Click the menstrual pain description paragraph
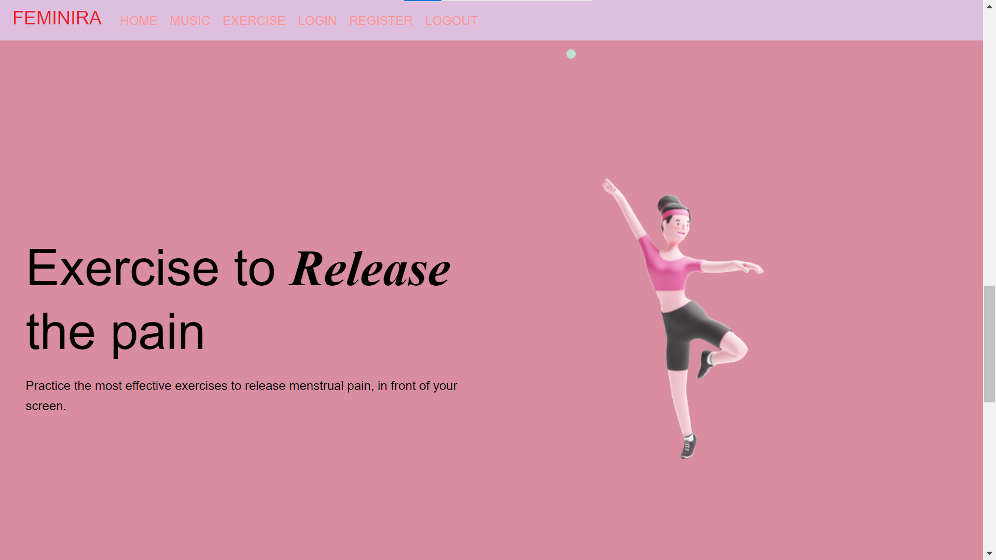The width and height of the screenshot is (996, 560). pos(241,396)
